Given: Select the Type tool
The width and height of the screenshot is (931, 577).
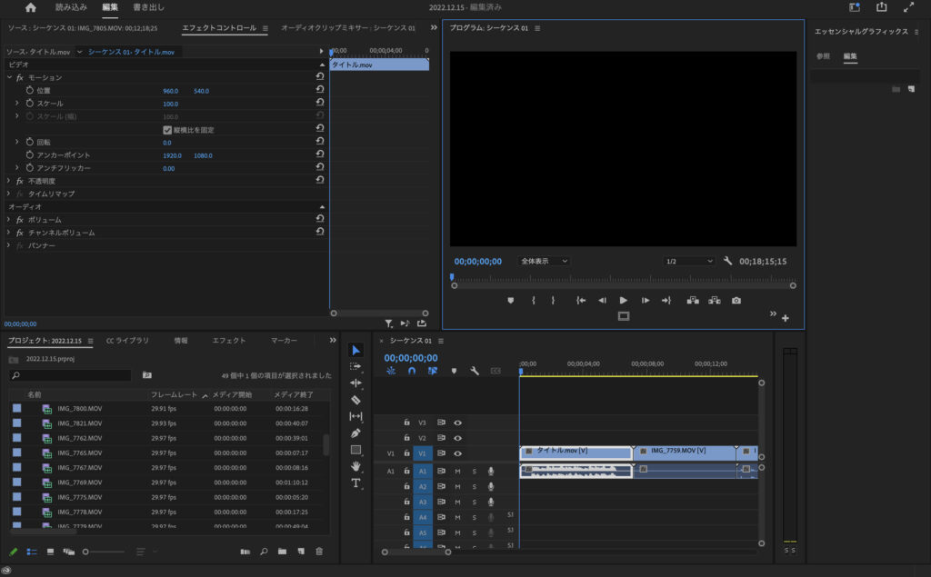Looking at the screenshot, I should point(355,482).
